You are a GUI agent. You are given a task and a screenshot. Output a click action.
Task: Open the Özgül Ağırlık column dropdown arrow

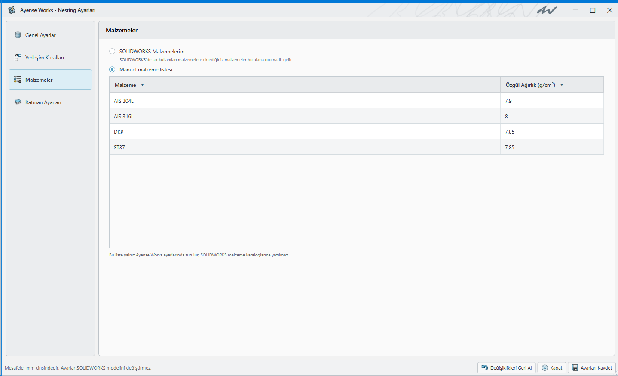click(562, 85)
